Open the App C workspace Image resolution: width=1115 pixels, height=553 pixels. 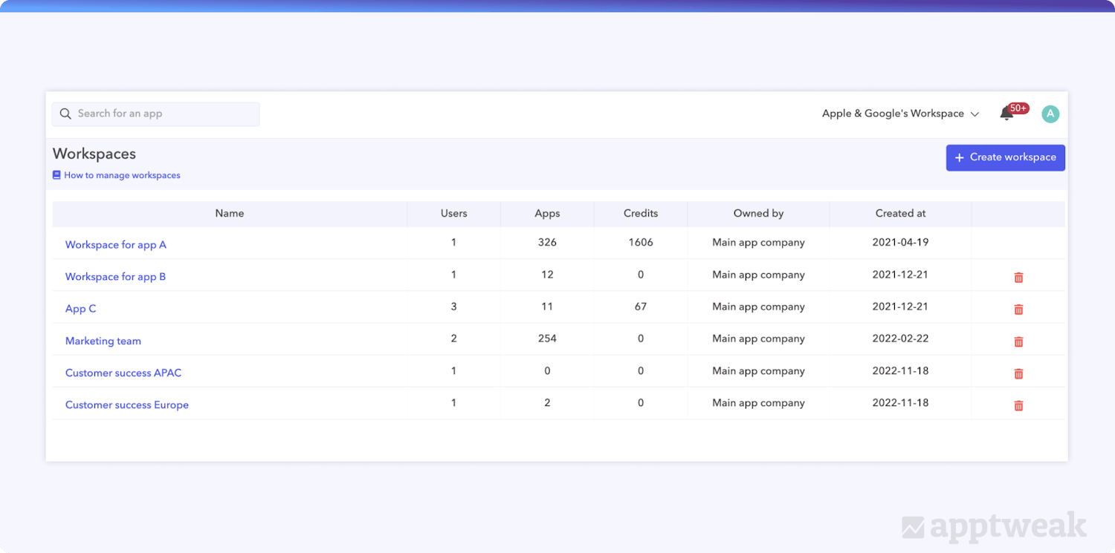coord(81,309)
